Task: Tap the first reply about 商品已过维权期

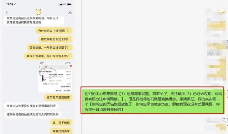Action: (x=34, y=20)
